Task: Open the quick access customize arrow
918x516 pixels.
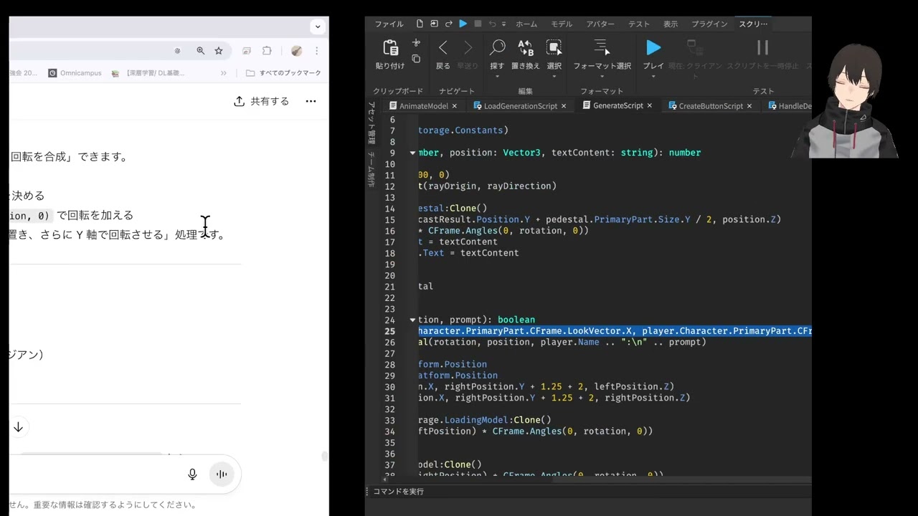Action: [503, 24]
